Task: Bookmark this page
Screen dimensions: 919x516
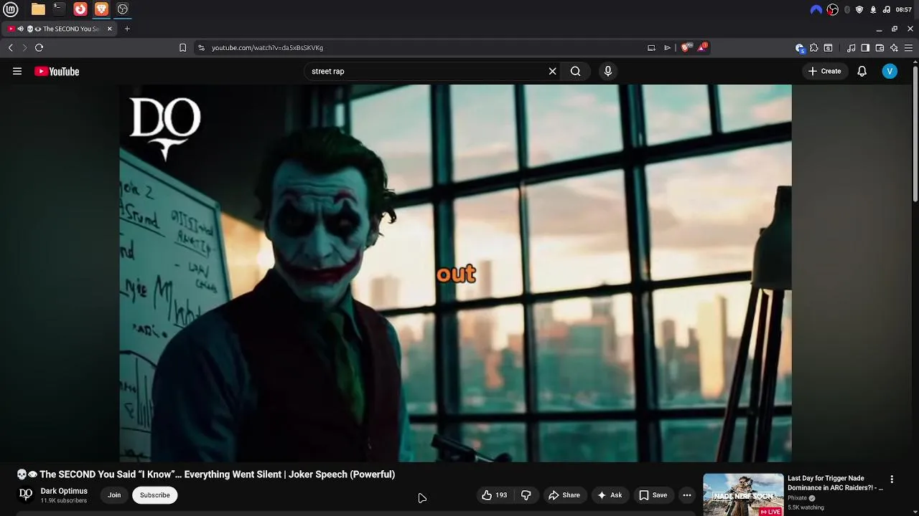Action: click(182, 47)
